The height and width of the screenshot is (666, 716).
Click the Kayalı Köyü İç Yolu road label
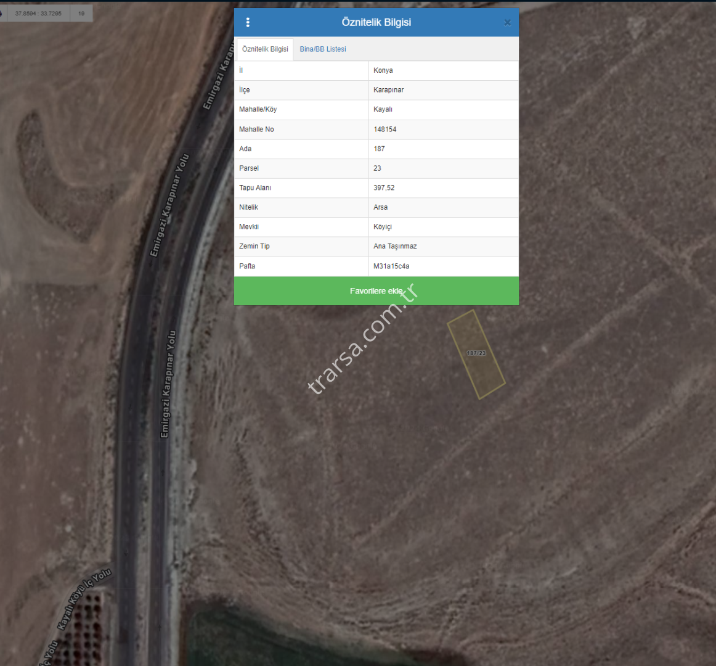tap(84, 599)
